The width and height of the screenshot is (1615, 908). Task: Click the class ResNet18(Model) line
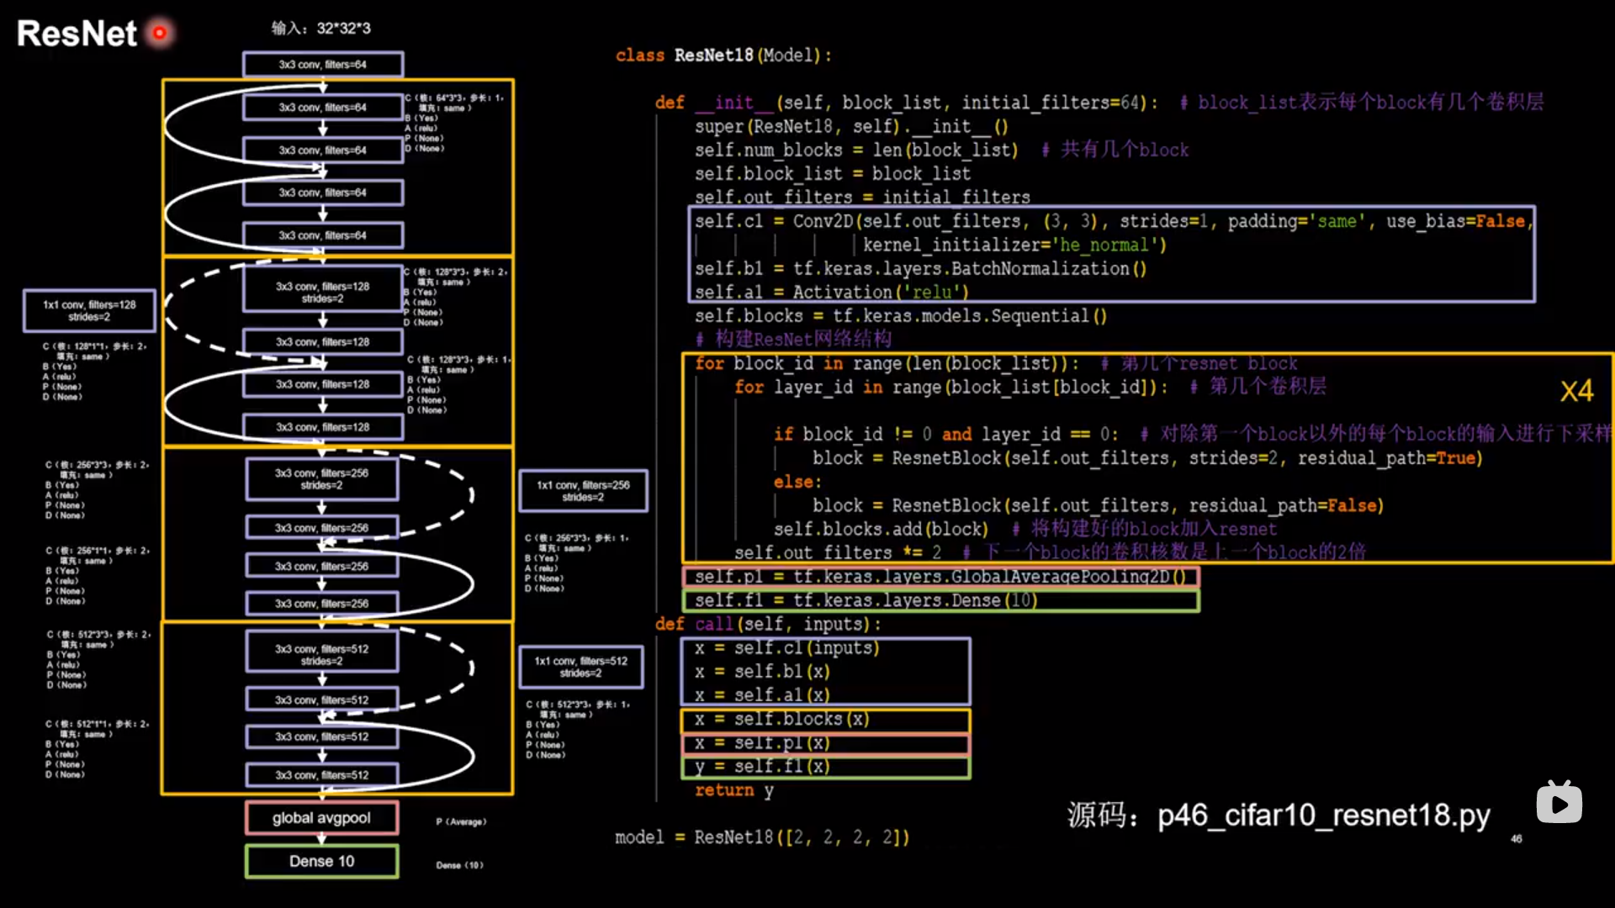pos(723,55)
